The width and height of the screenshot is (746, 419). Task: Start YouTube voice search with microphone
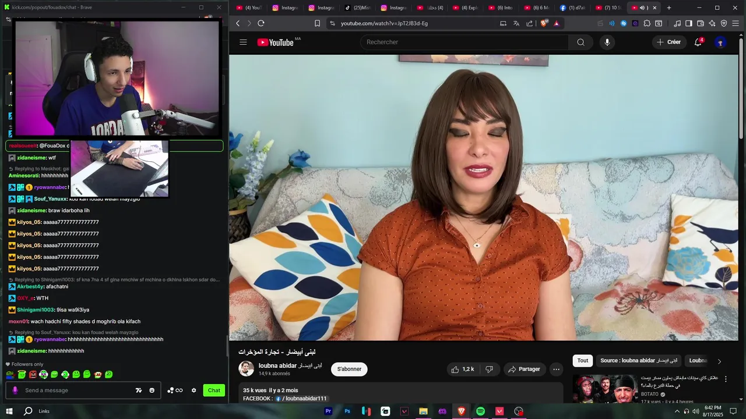[x=607, y=42]
